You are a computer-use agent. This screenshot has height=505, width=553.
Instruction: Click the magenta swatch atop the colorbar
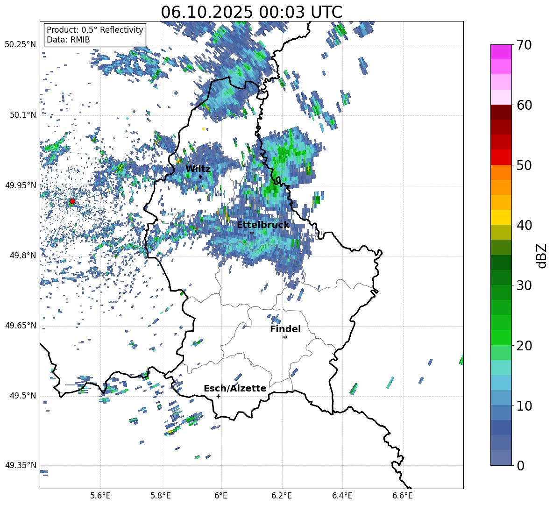(501, 52)
